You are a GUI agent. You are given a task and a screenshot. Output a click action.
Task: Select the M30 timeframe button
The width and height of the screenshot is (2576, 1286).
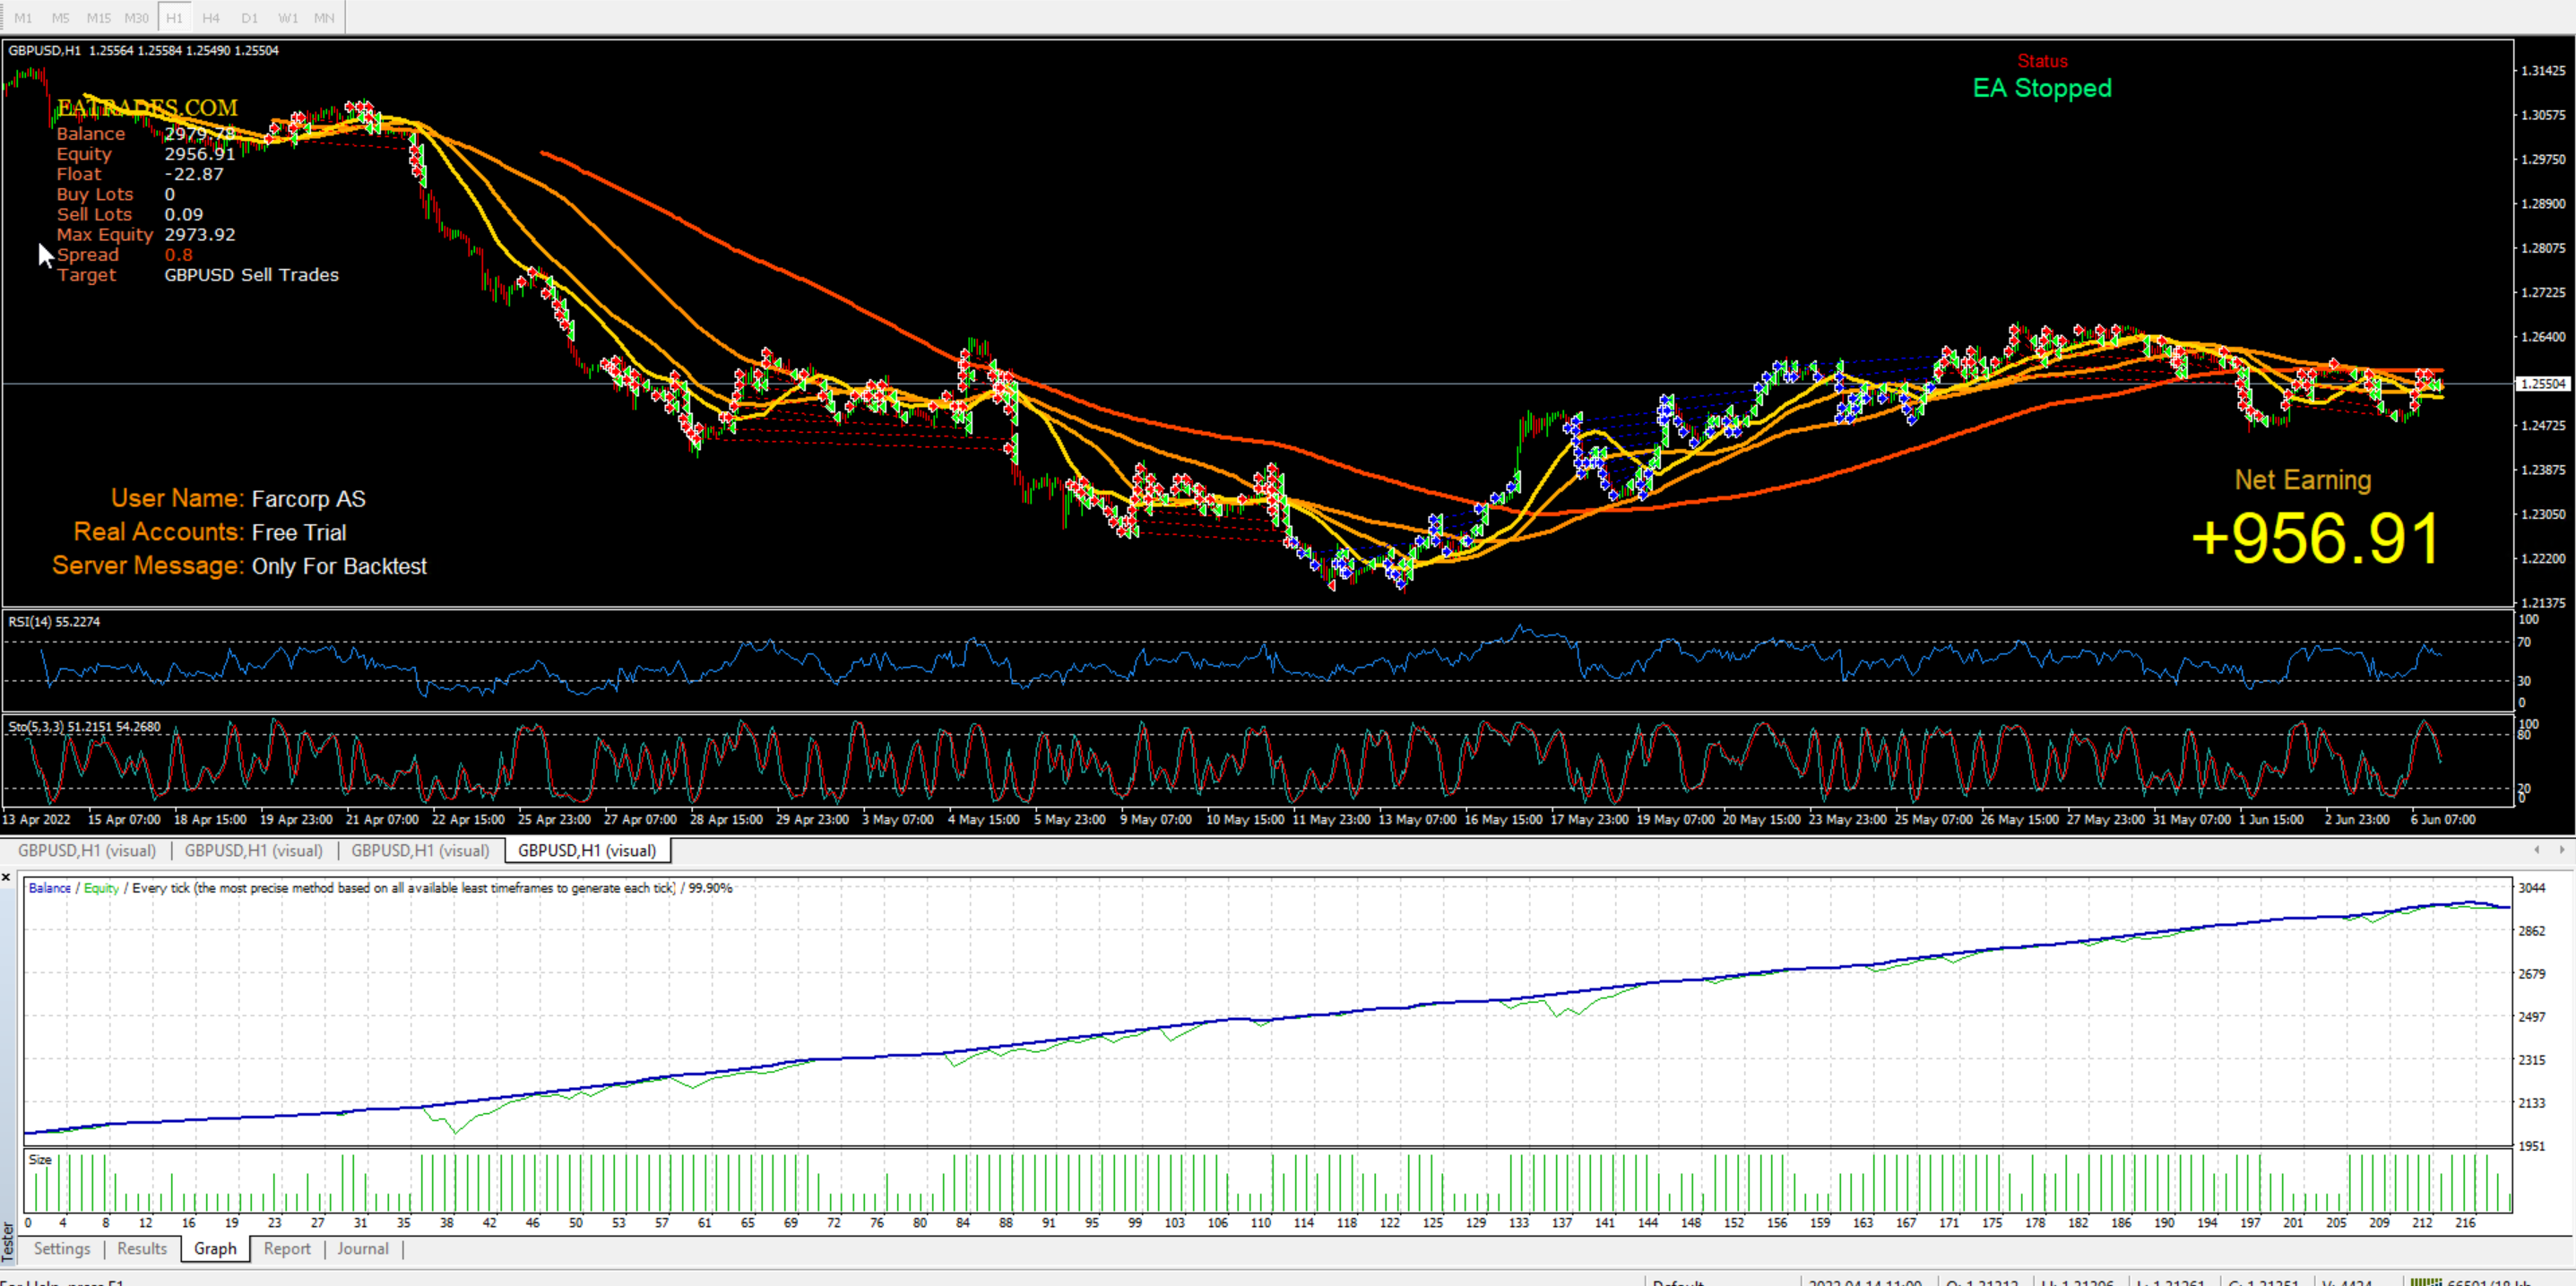pyautogui.click(x=136, y=18)
